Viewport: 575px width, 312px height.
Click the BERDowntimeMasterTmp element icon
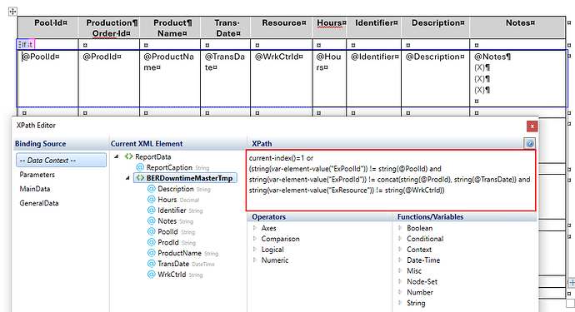click(140, 178)
